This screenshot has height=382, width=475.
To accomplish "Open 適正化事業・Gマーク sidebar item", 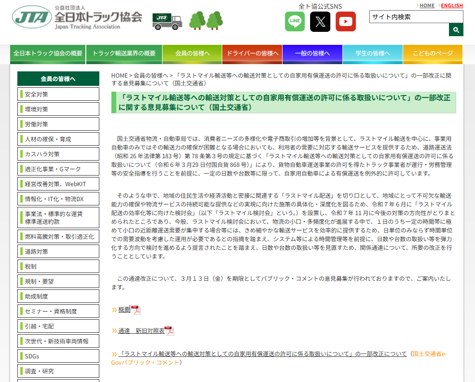I will [x=58, y=169].
